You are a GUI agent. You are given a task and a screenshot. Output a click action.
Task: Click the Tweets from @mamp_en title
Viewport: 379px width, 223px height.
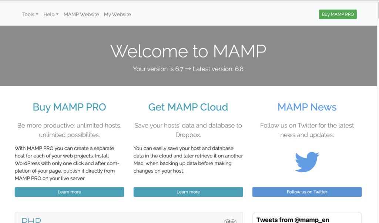tap(293, 220)
